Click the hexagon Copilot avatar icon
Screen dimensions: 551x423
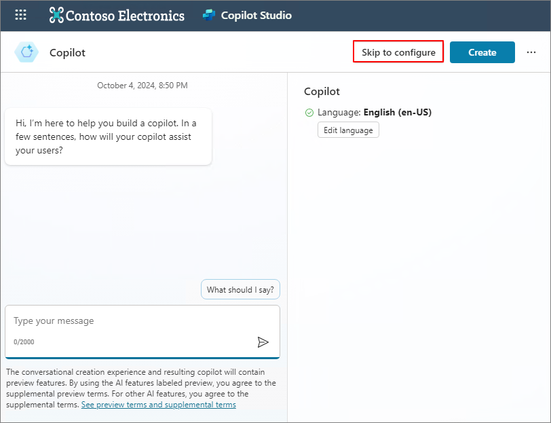click(x=26, y=52)
